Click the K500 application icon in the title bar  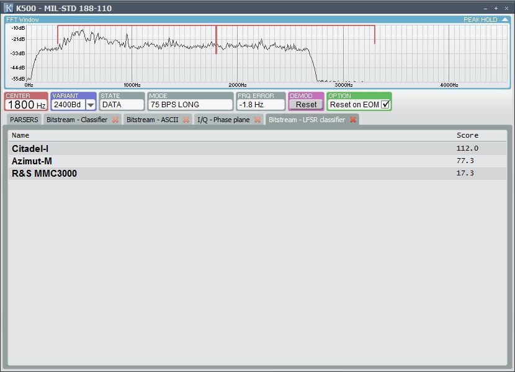pyautogui.click(x=8, y=8)
